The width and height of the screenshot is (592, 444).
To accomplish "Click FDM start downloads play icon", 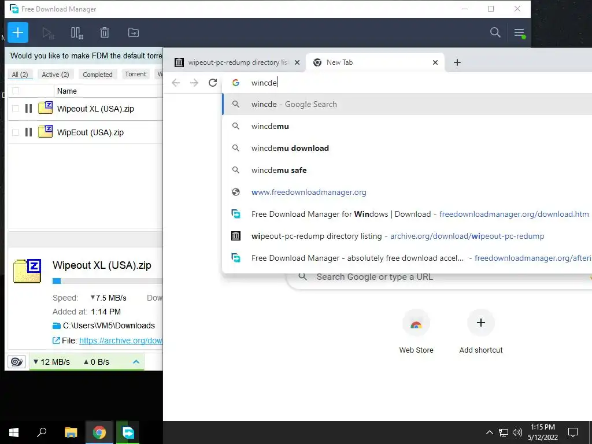I will click(47, 33).
